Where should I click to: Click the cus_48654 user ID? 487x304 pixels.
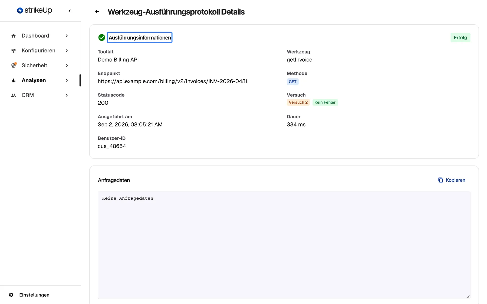(x=112, y=146)
